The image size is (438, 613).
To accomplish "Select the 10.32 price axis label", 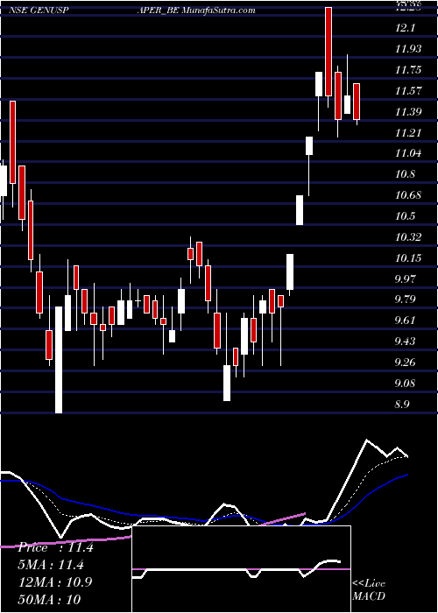I will [408, 237].
